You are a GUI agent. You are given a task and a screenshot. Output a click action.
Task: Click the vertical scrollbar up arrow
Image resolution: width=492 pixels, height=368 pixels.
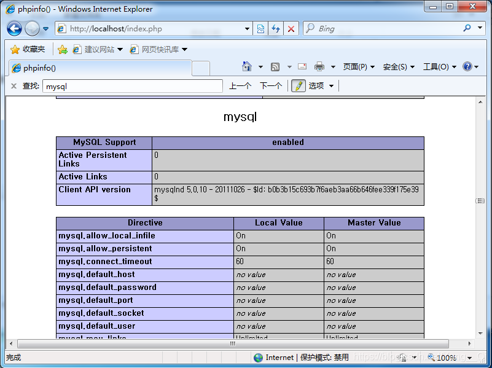tap(480, 102)
